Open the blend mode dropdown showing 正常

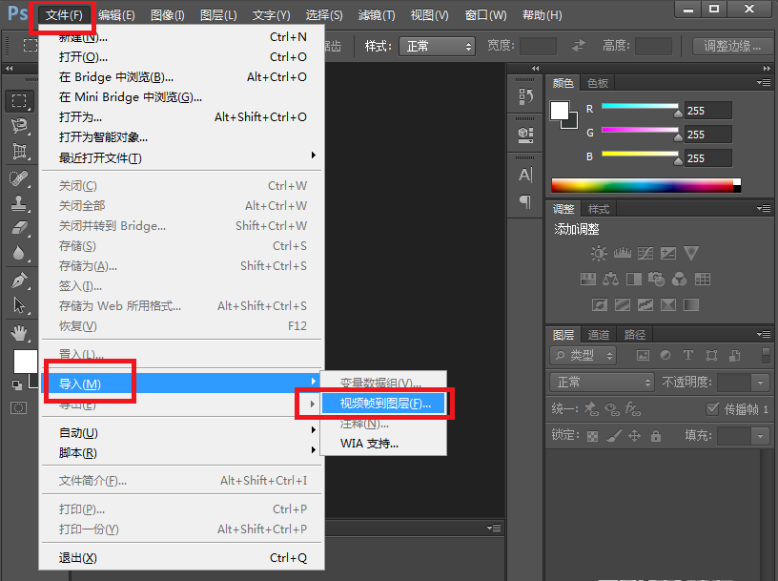[601, 382]
